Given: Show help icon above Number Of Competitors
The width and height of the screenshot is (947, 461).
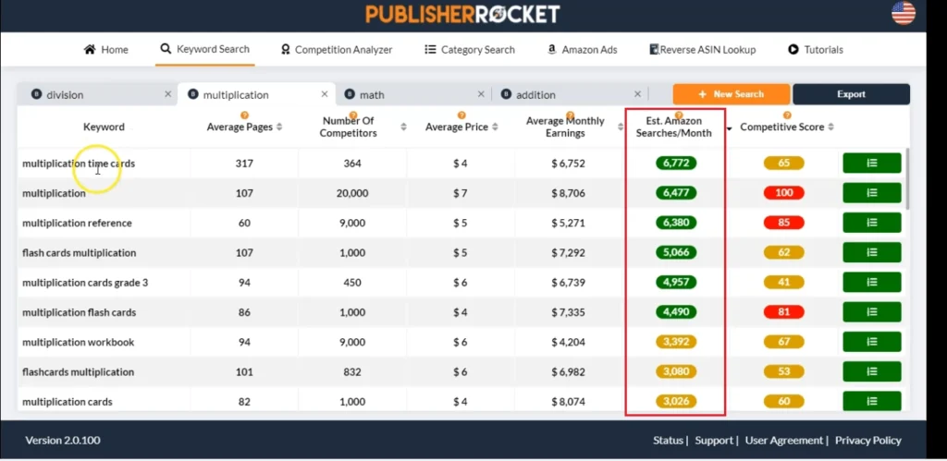Looking at the screenshot, I should tap(352, 115).
